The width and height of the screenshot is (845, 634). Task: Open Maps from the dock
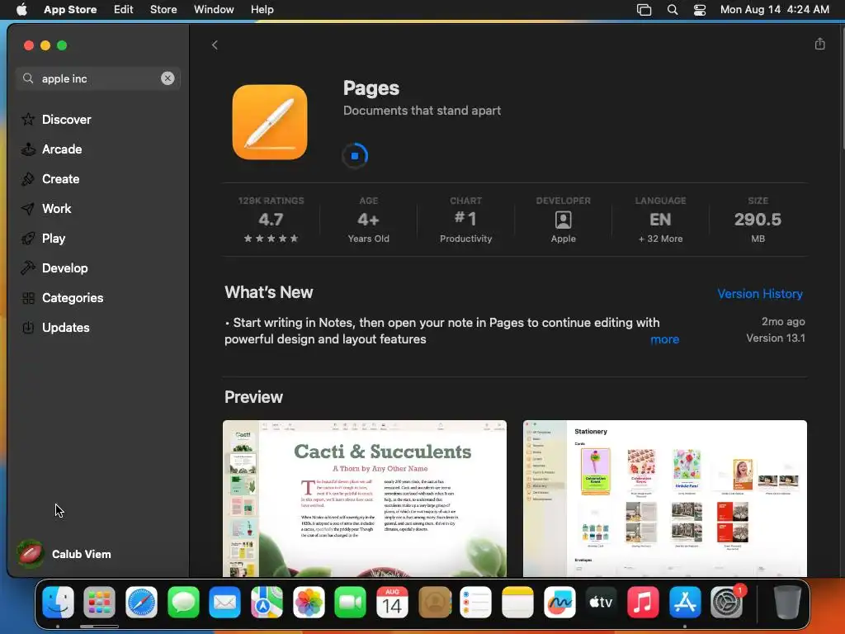267,602
